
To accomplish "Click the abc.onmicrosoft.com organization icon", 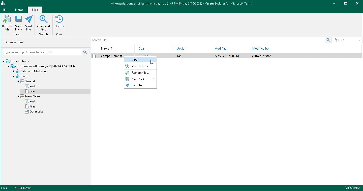I will (13, 66).
